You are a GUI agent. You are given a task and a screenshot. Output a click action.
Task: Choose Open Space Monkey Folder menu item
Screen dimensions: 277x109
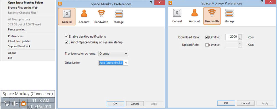tap(25, 3)
